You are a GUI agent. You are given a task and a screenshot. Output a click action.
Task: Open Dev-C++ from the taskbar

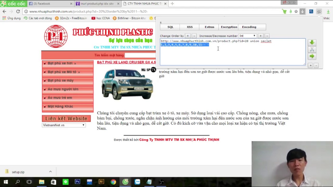(89, 182)
